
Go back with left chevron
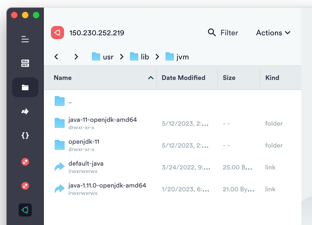pos(56,57)
